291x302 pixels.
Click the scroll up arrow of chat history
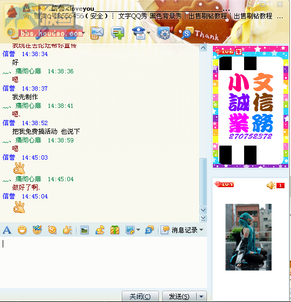click(x=203, y=48)
